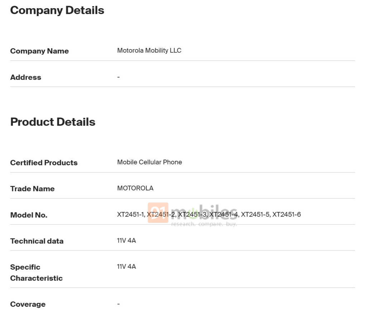Click model number XT2451-1
The width and height of the screenshot is (367, 312).
130,215
